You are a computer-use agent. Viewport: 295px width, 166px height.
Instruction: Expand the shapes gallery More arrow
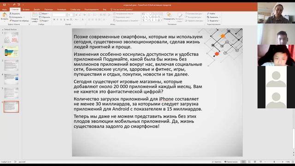[x=162, y=20]
